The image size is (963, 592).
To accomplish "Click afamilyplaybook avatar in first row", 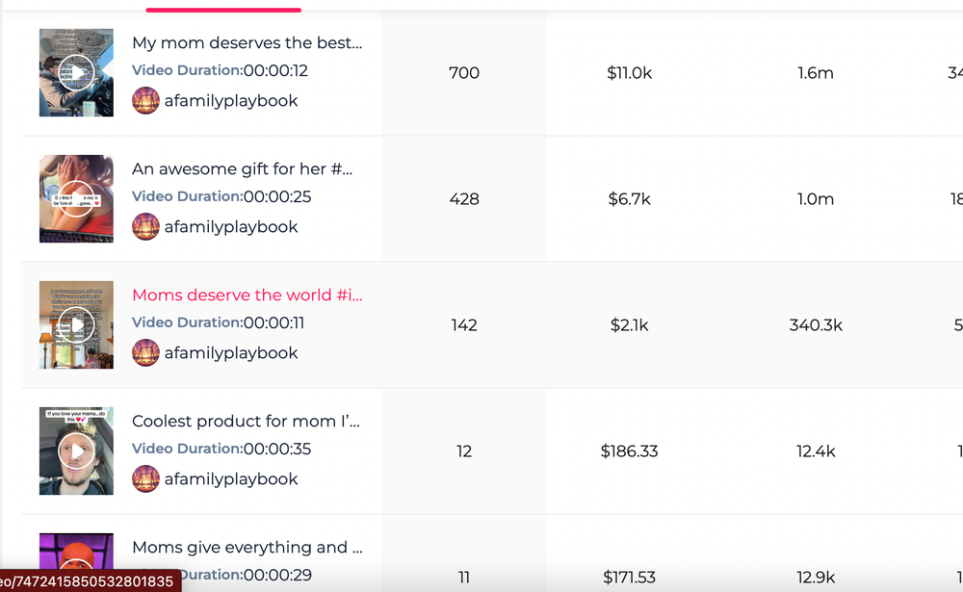I will pos(145,101).
